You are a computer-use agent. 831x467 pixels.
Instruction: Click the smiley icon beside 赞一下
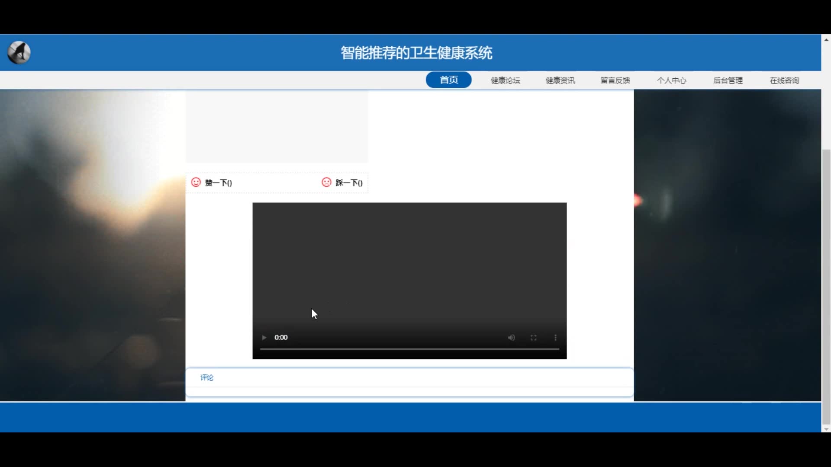pos(196,182)
